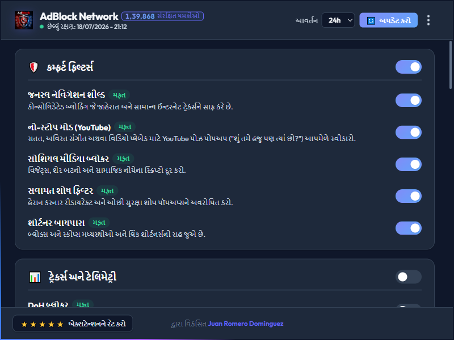Screen dimensions: 454x340
Task: Click the green status dot by છેલ્લું રક્ષણ
Action: coord(41,27)
